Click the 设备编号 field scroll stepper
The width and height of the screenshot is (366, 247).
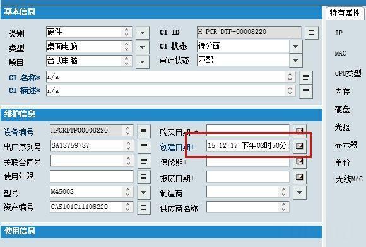128,131
